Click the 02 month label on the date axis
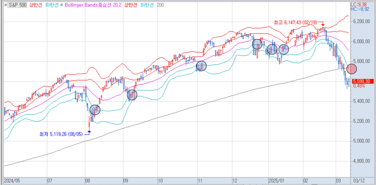Screen dimensions: 376x185 (306, 180)
